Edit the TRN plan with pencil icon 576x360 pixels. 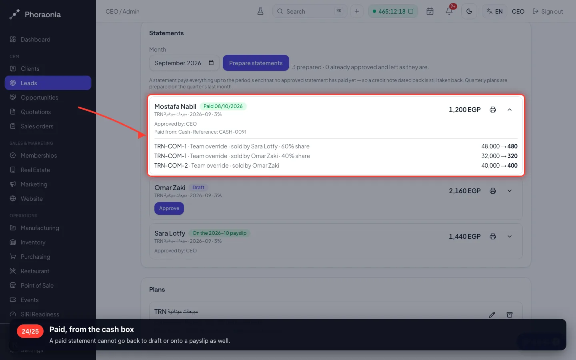coord(492,315)
